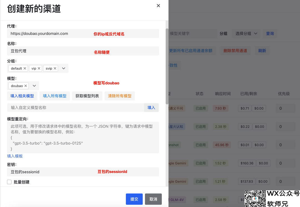The height and width of the screenshot is (207, 300).
Task: Click the 7.93 秒 response time tag
Action: [x=220, y=108]
